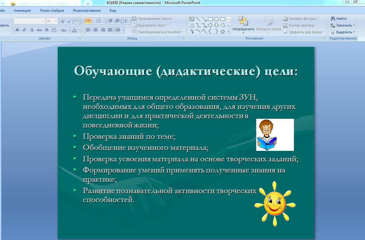Screen dimensions: 365x240
Task: Select the Left Brace shape
Action: click(210, 31)
